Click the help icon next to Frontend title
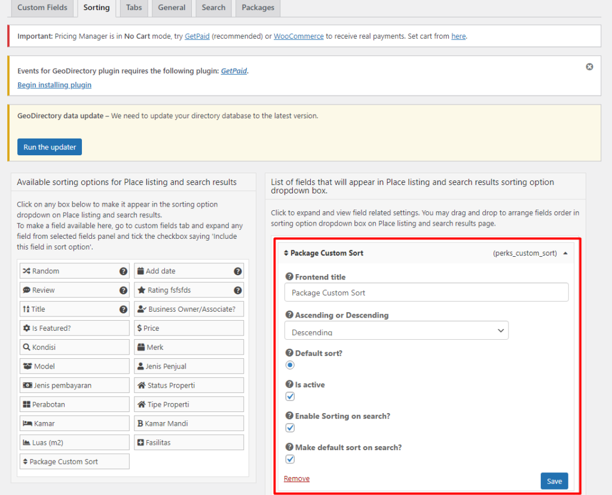Screen dimensions: 612x495 coord(289,277)
